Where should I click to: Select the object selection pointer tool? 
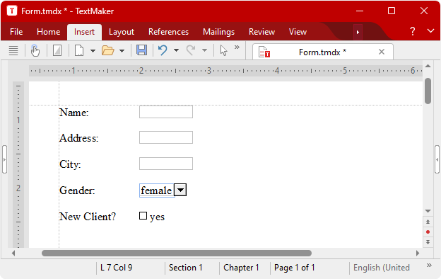pyautogui.click(x=223, y=51)
